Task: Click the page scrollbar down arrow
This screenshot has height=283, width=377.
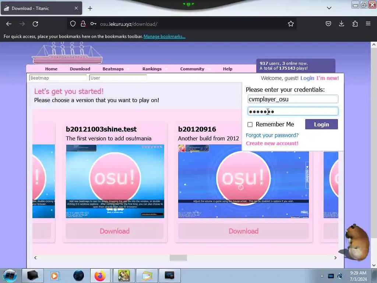Action: click(x=374, y=265)
